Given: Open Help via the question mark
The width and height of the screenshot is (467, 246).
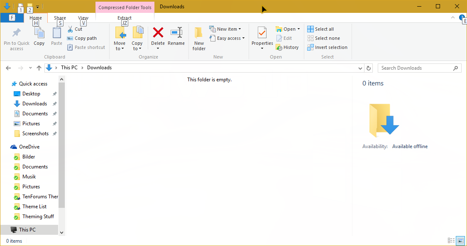Looking at the screenshot, I should click(462, 17).
